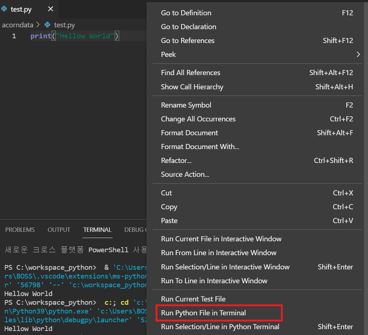Choose Run Current File in Interactive Window
This screenshot has width=368, height=335.
tap(221, 239)
